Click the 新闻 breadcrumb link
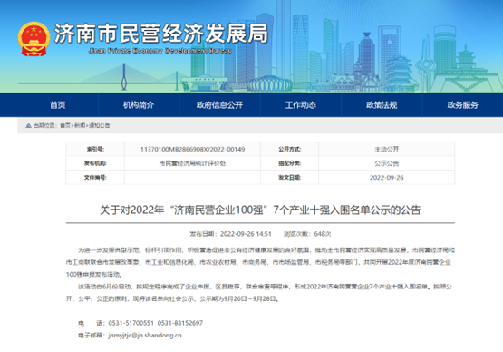The image size is (503, 352). (80, 125)
